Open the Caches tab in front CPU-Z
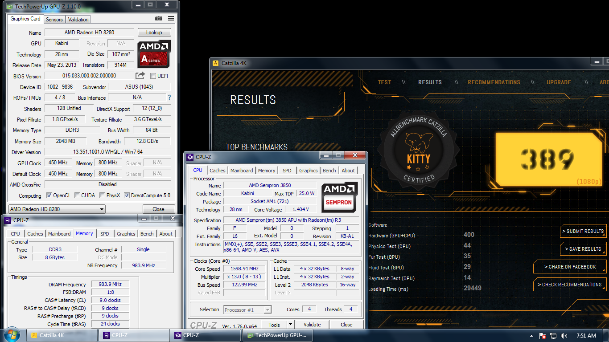609x342 pixels. coord(218,171)
